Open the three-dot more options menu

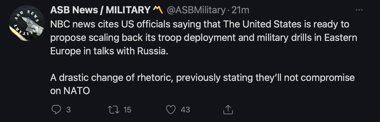point(359,10)
